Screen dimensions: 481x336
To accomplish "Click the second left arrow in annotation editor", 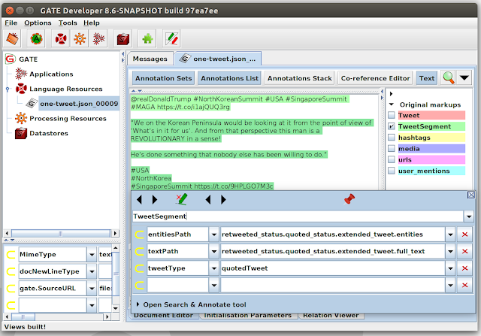I will coord(208,200).
